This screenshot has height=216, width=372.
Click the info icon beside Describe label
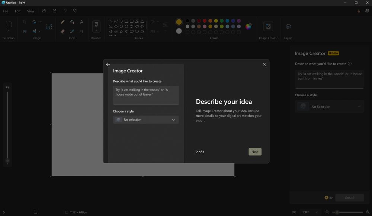[349, 64]
